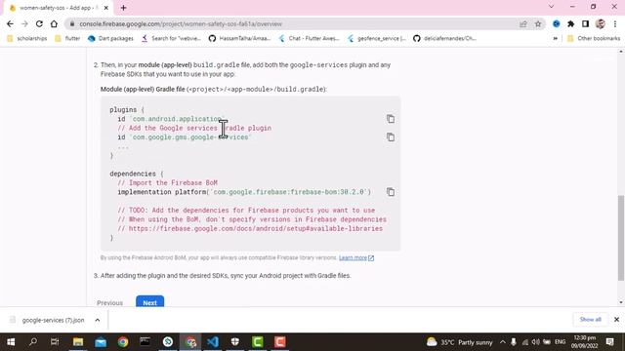This screenshot has width=625, height=351.
Task: Open the tab search chevron
Action: point(551,7)
